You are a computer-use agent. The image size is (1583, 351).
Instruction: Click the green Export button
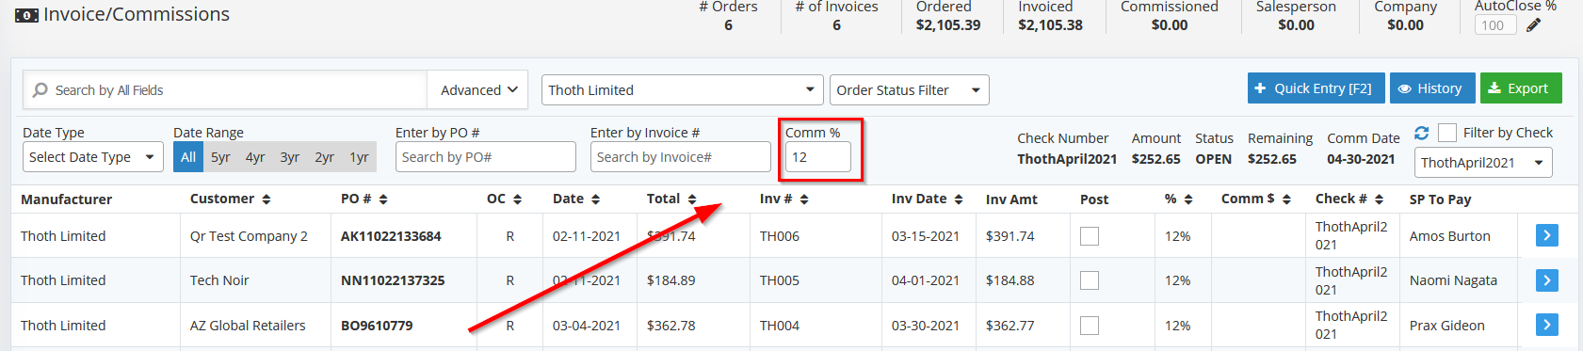pyautogui.click(x=1521, y=88)
